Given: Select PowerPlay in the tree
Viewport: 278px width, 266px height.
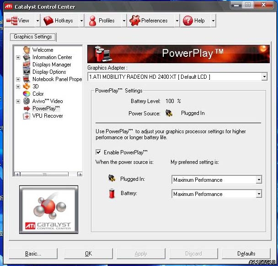Looking at the screenshot, I should pyautogui.click(x=46, y=109).
